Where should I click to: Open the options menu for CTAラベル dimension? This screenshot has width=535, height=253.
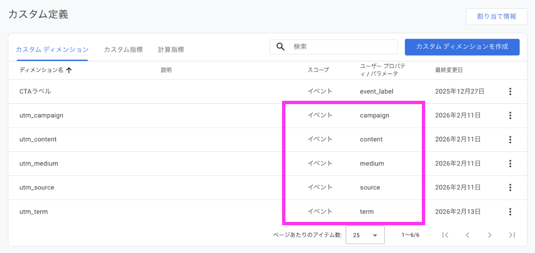point(510,91)
